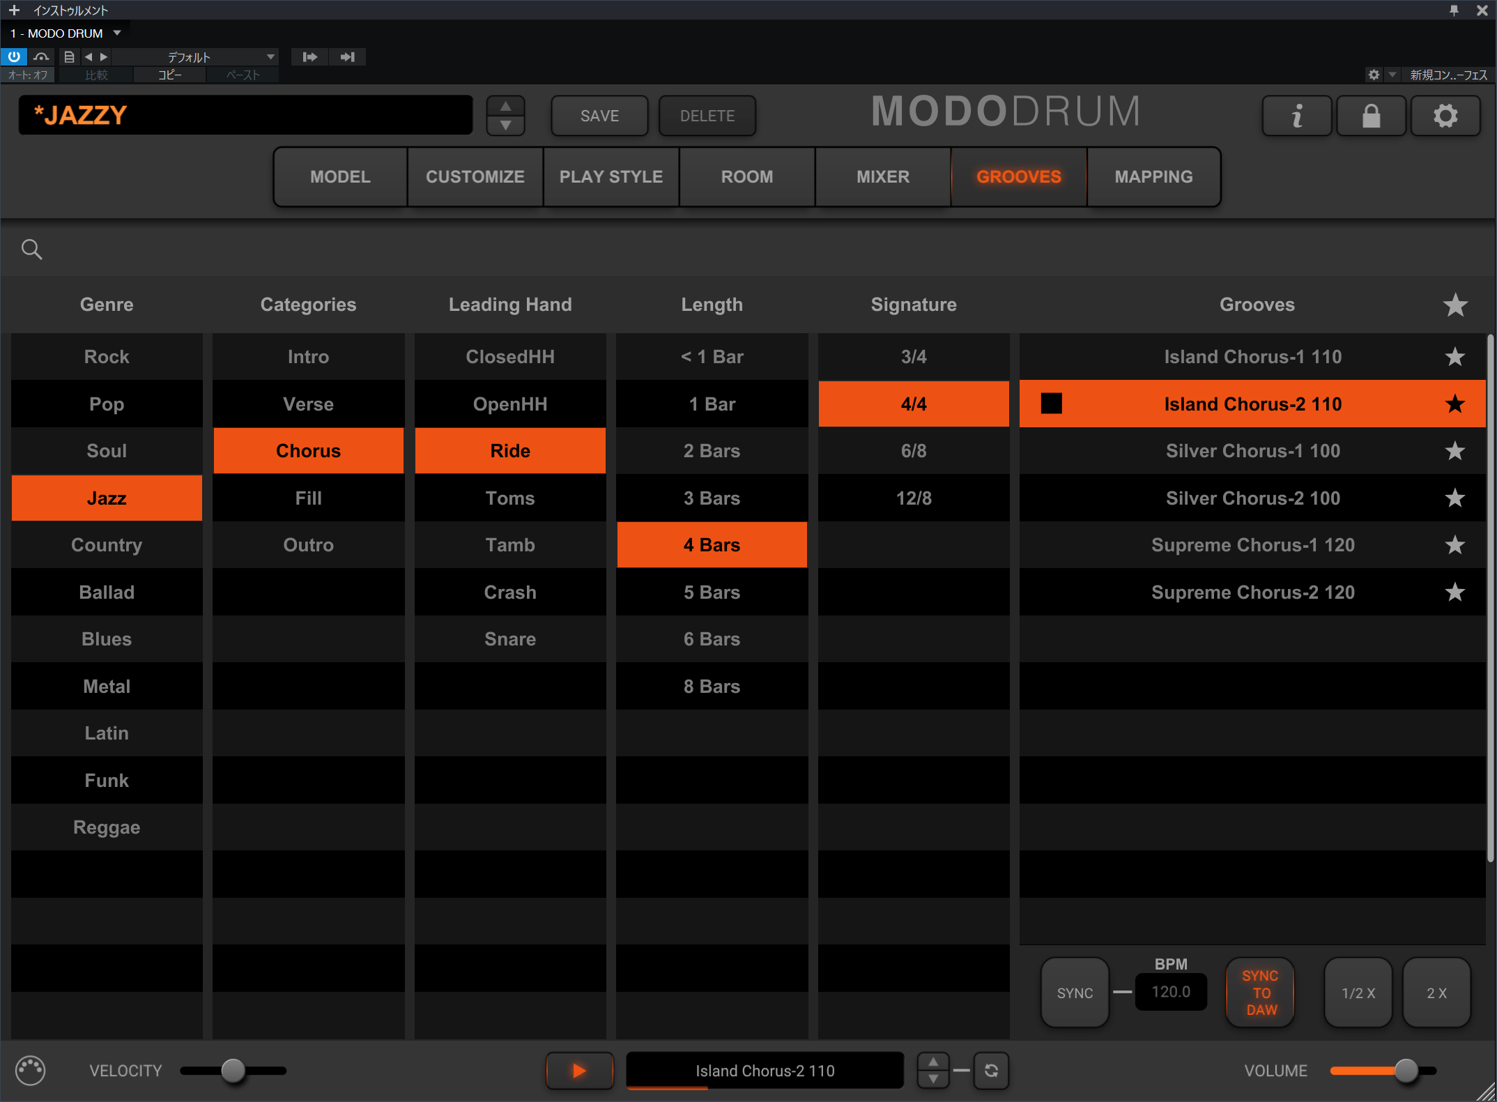The width and height of the screenshot is (1497, 1102).
Task: Toggle star for Island Chorus-2 110
Action: (1454, 404)
